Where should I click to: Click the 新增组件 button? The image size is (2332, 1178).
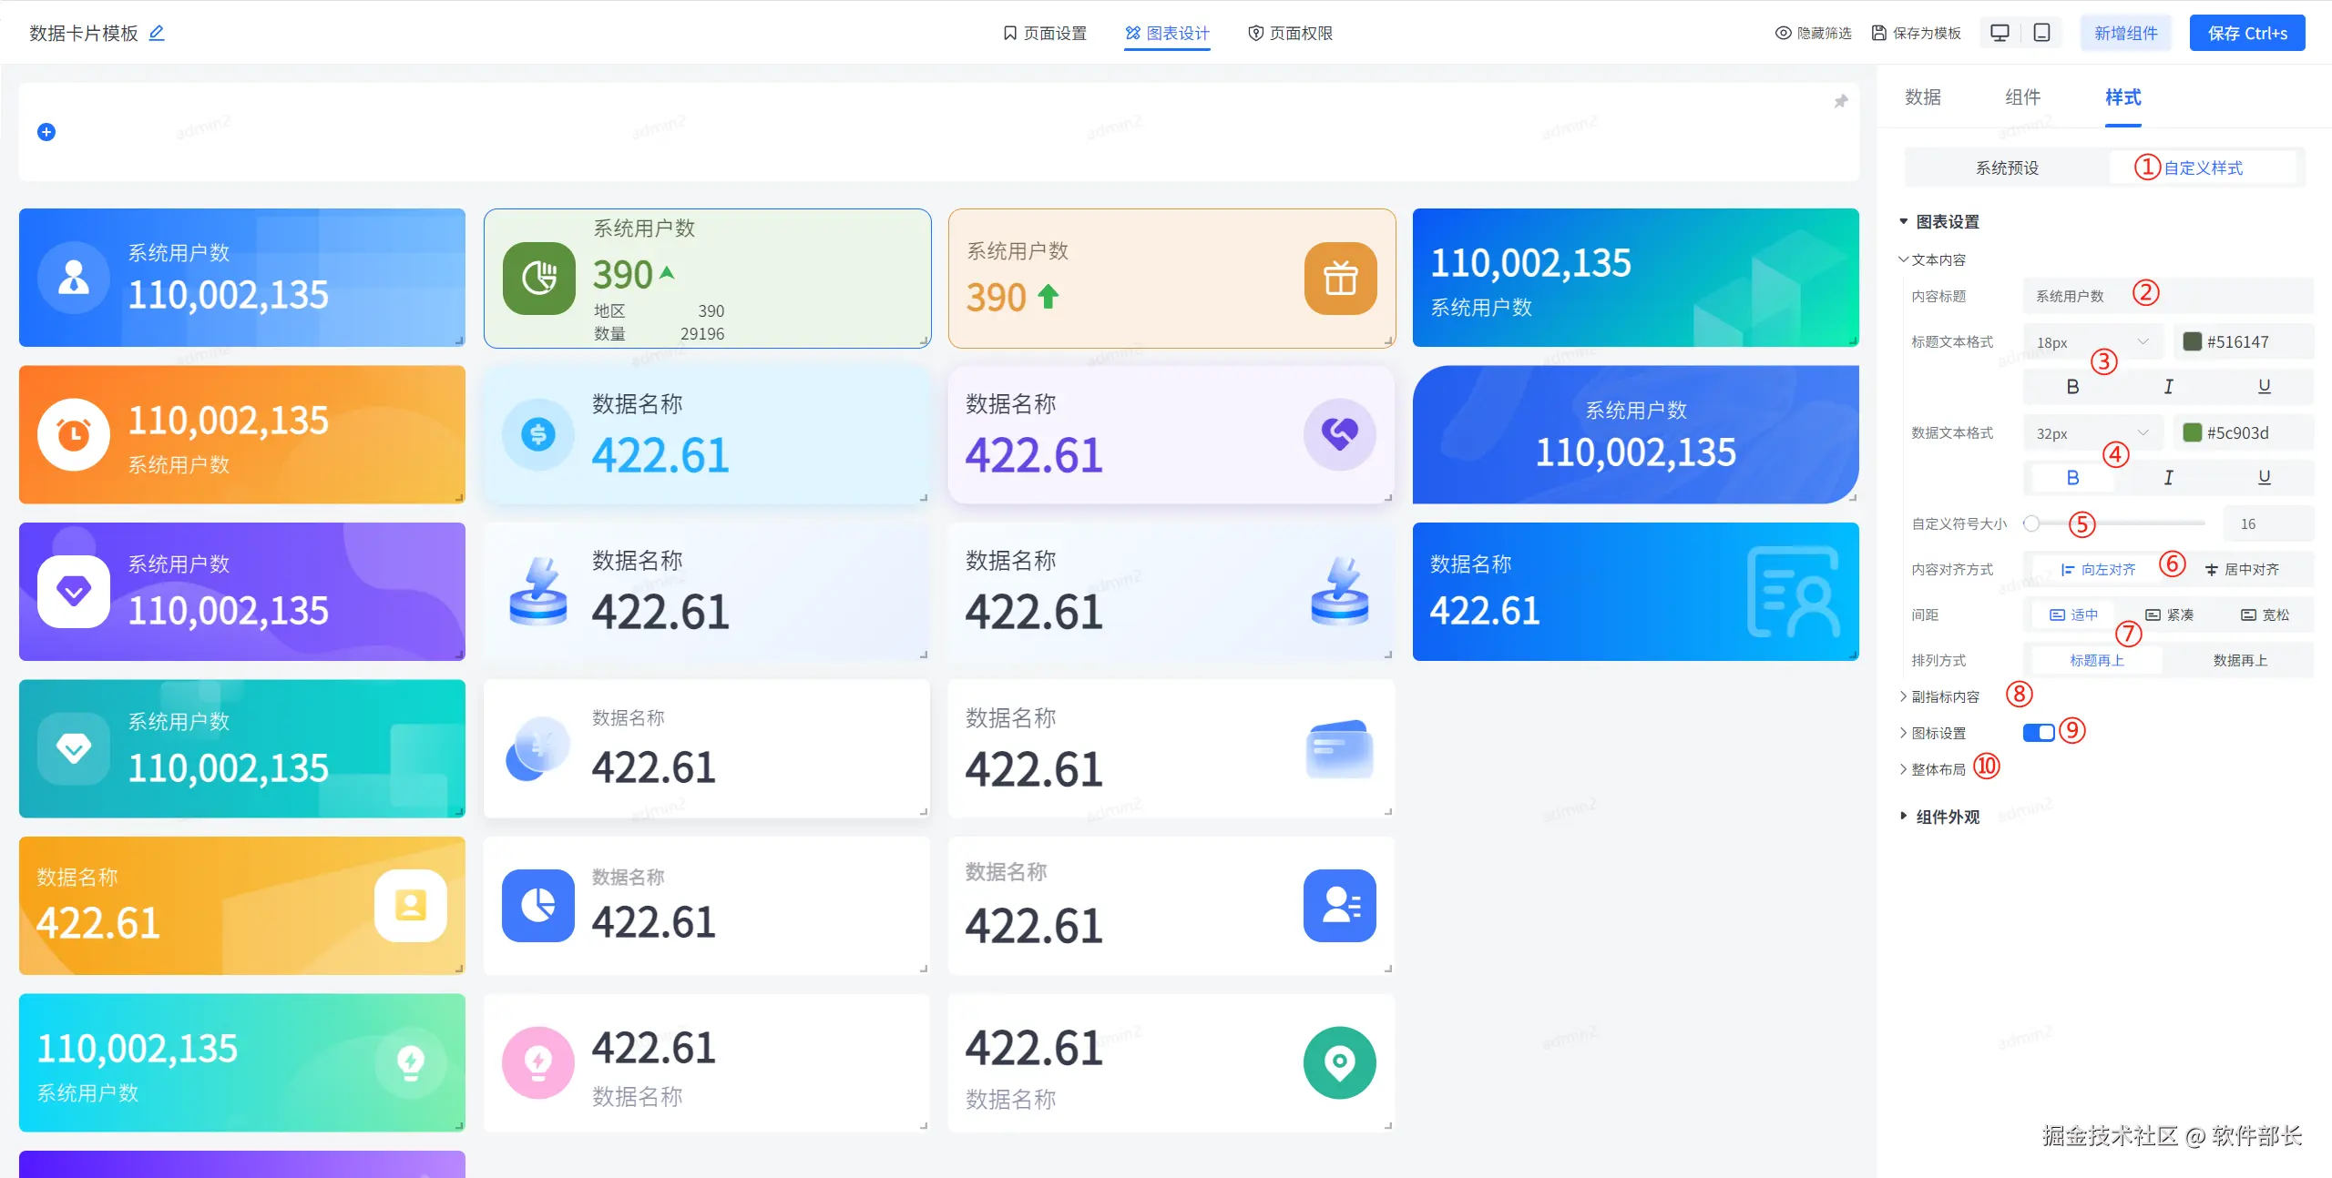pos(2125,34)
